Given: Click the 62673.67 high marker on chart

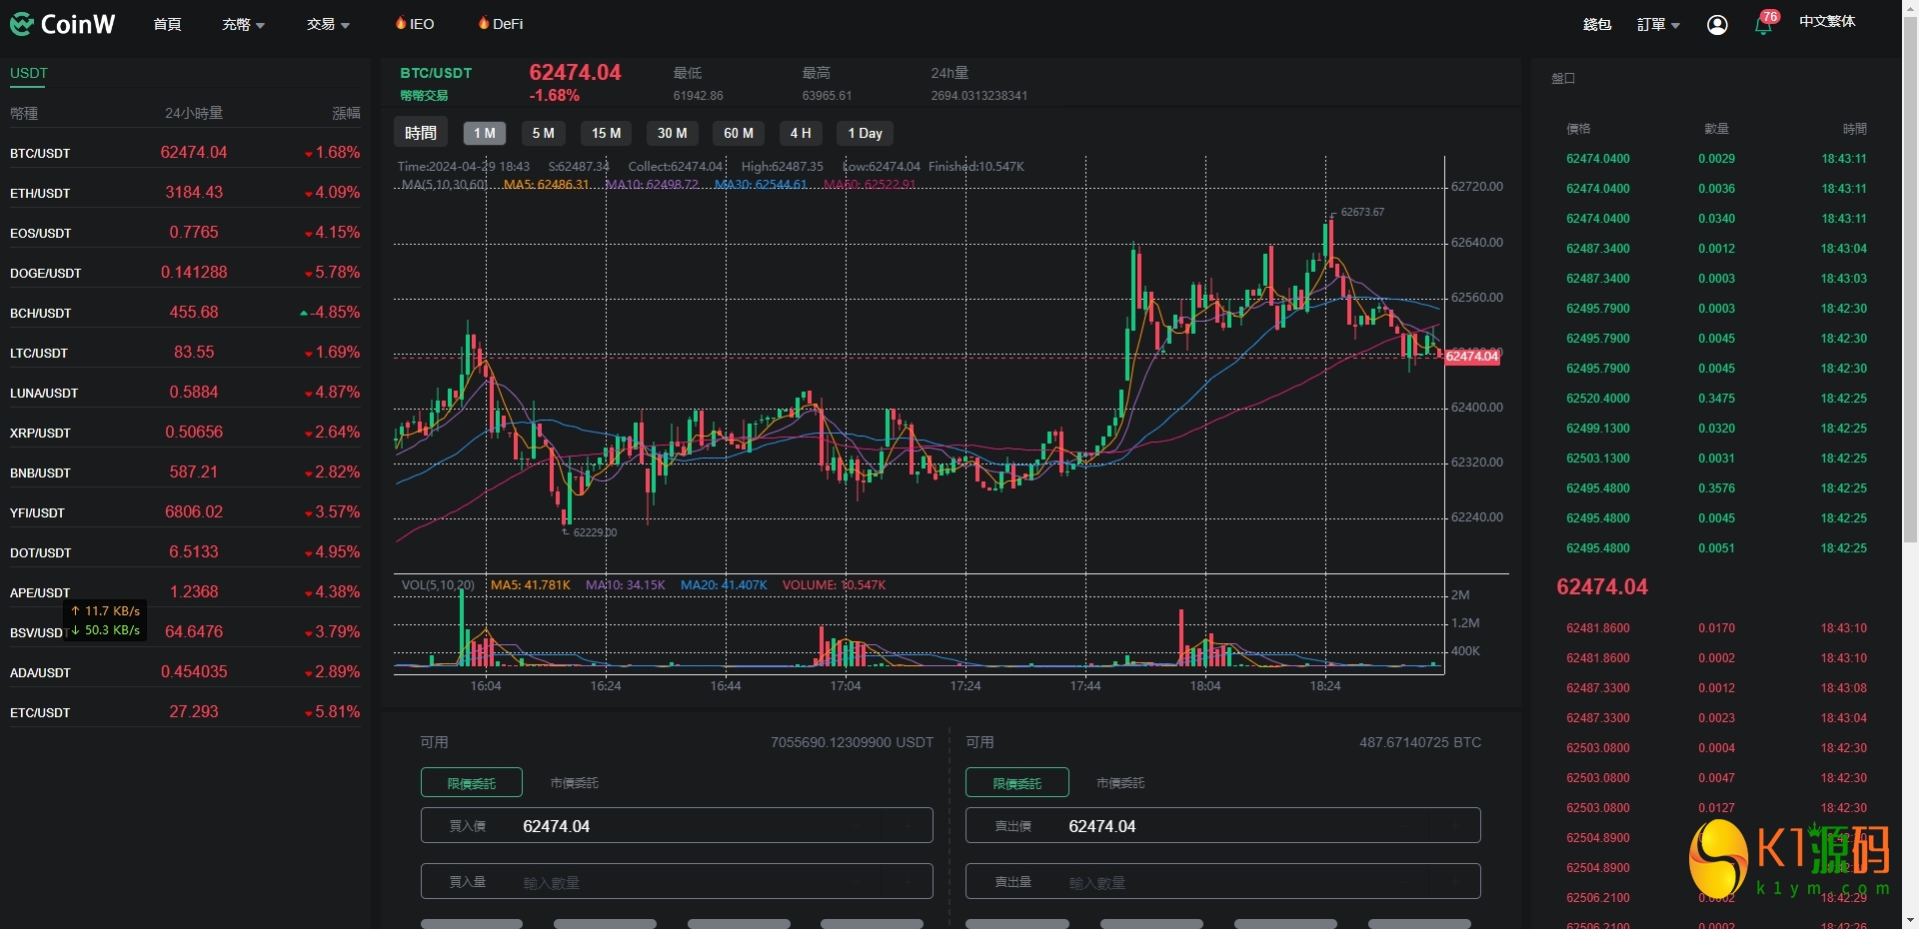Looking at the screenshot, I should pyautogui.click(x=1362, y=212).
